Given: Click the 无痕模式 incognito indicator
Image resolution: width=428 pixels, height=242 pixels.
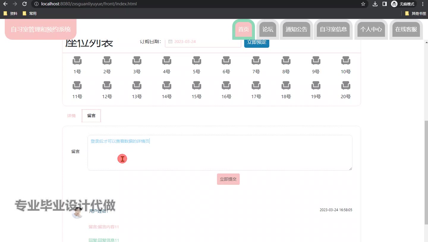Looking at the screenshot, I should [404, 4].
